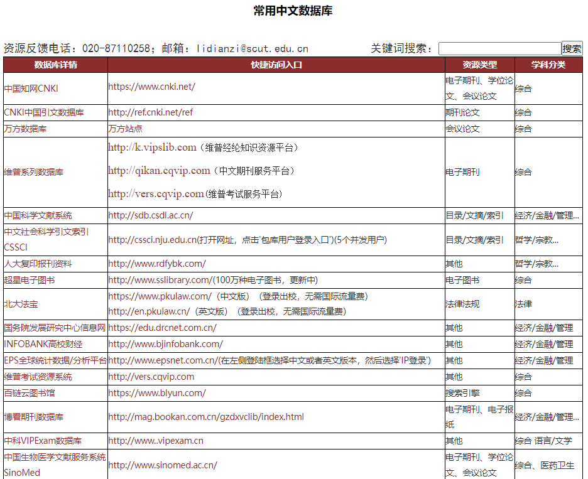Open the http://www.rdfybk.com/ link

[x=157, y=264]
